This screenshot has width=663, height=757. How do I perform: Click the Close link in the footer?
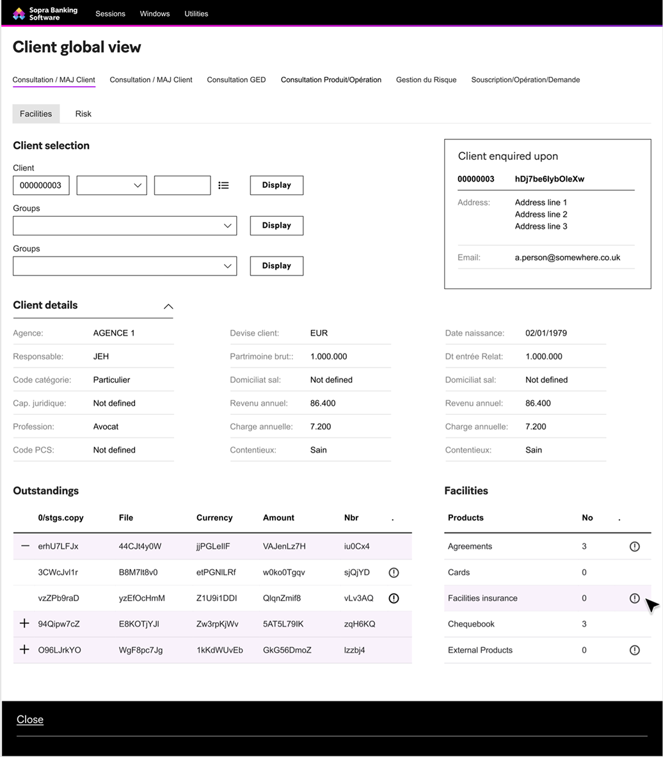click(x=30, y=719)
